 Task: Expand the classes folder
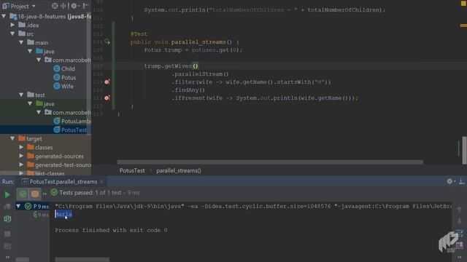(x=21, y=147)
